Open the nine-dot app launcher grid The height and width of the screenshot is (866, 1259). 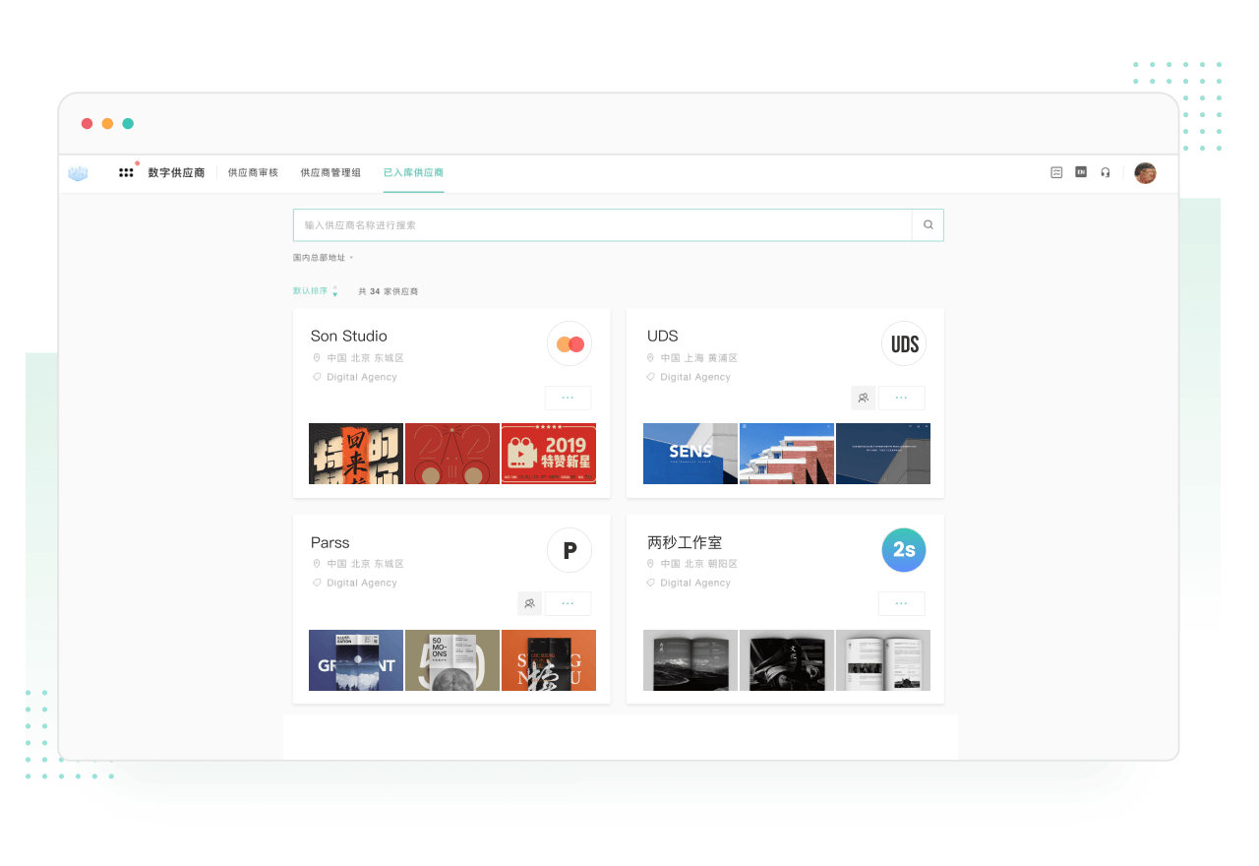tap(126, 172)
